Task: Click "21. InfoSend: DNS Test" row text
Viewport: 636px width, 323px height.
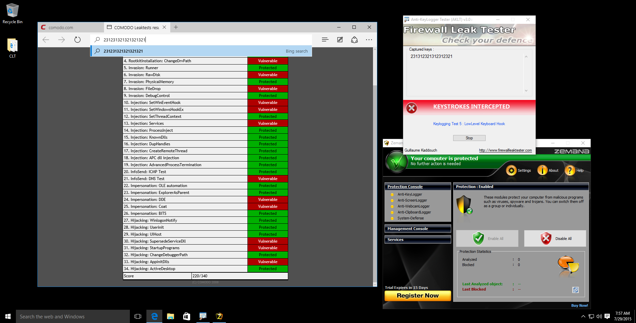Action: coord(144,179)
